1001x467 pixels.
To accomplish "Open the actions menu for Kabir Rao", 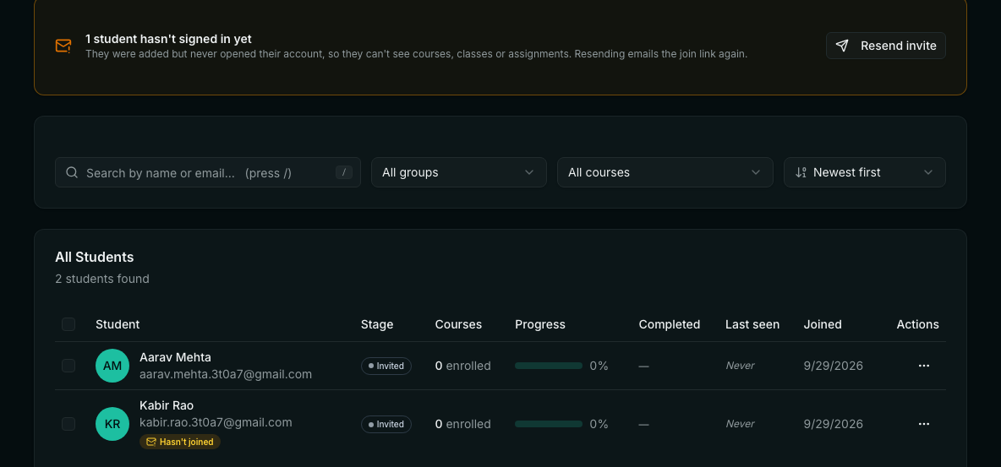I will 923,424.
